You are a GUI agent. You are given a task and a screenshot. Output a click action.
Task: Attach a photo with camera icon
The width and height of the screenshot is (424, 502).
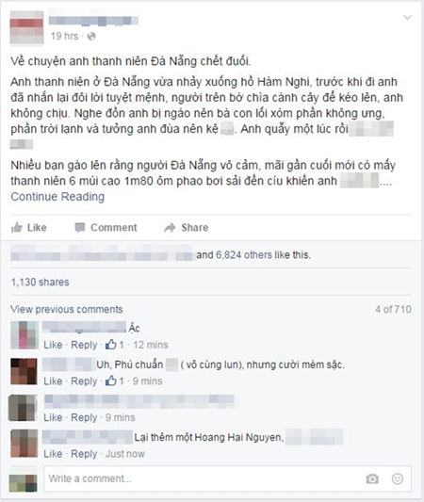click(x=372, y=479)
